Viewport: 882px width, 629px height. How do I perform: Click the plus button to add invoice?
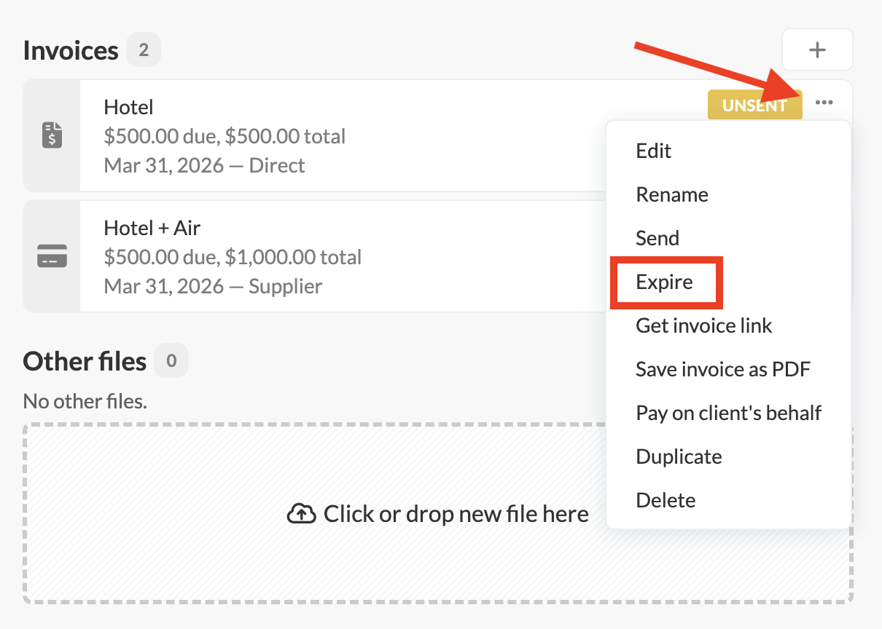click(817, 50)
